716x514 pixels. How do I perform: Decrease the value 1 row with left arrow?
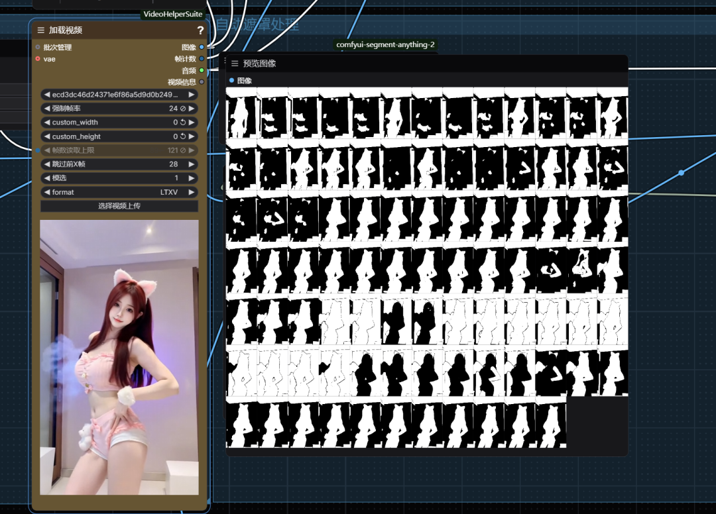coord(46,178)
